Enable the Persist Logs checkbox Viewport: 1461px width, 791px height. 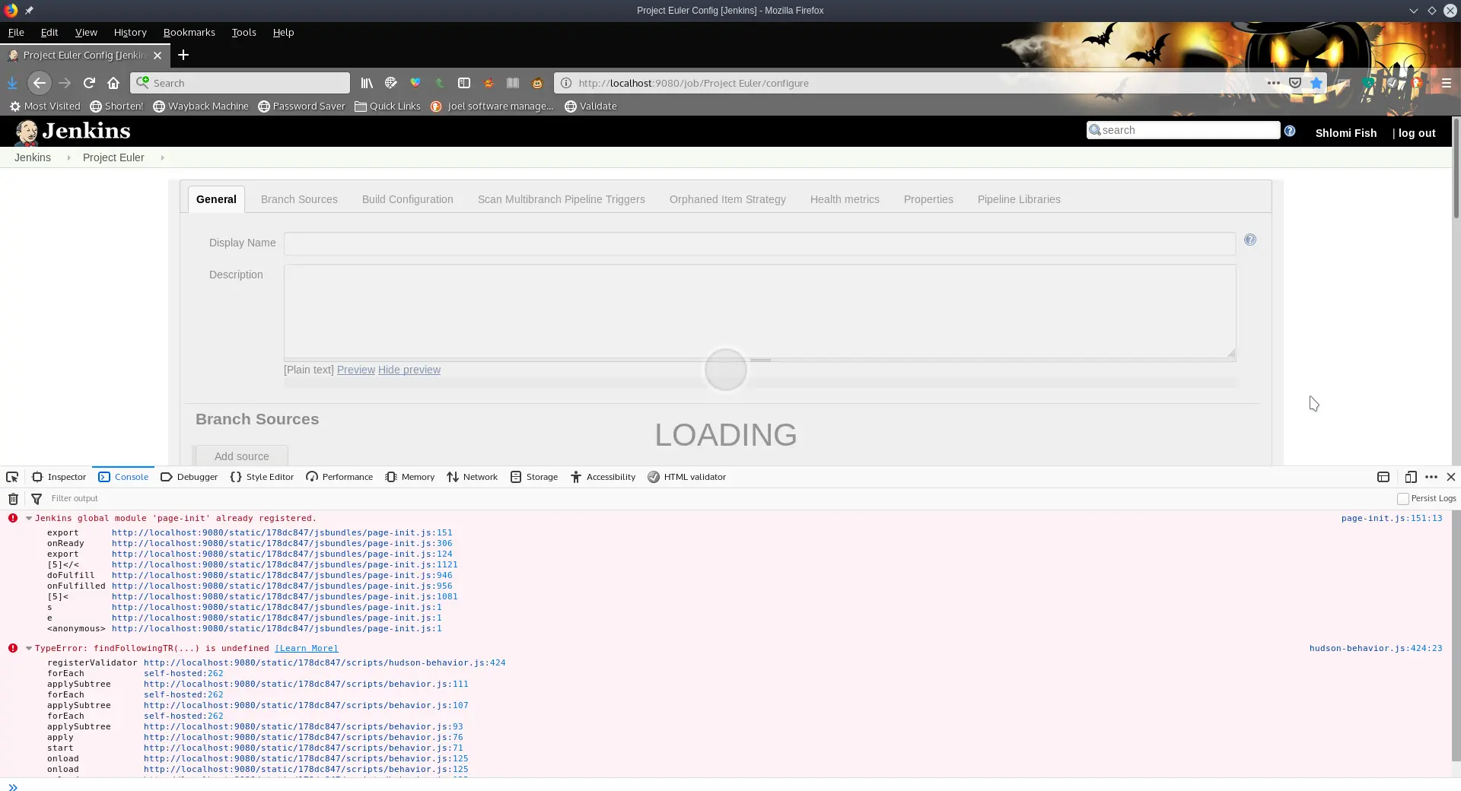coord(1403,499)
